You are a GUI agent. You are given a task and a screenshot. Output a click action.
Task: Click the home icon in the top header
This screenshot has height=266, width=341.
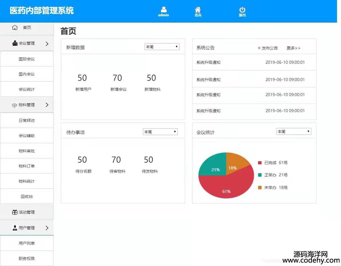tap(198, 9)
